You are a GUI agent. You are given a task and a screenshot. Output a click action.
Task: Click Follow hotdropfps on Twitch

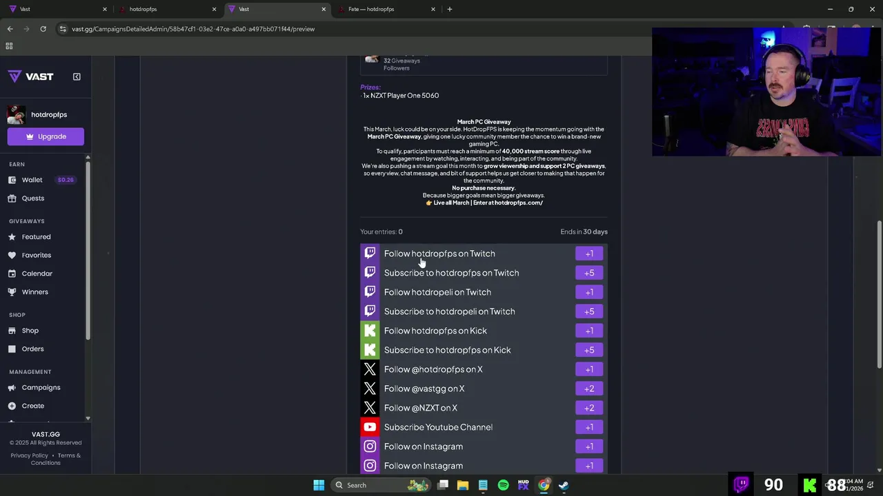[x=484, y=254]
